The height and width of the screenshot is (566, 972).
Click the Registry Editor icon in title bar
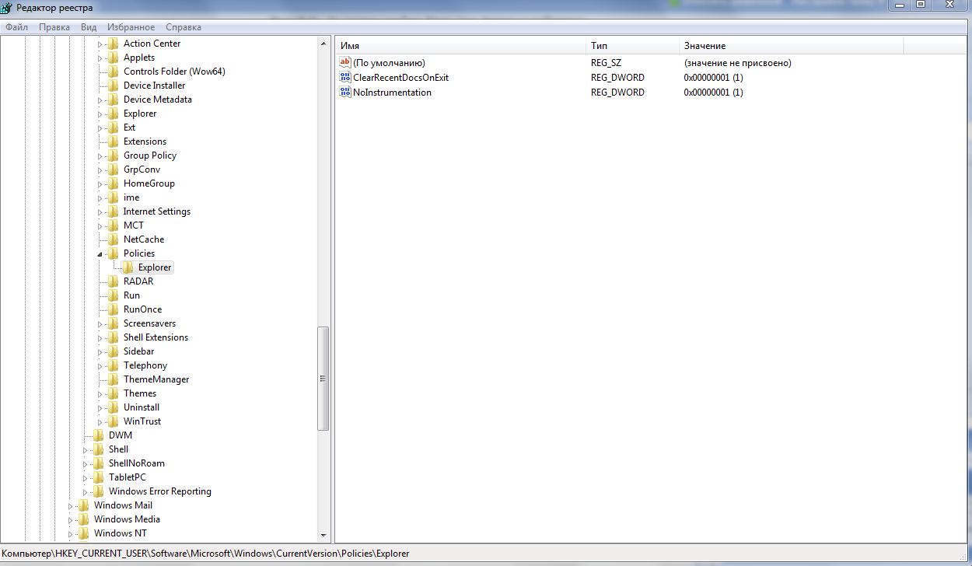[x=6, y=8]
